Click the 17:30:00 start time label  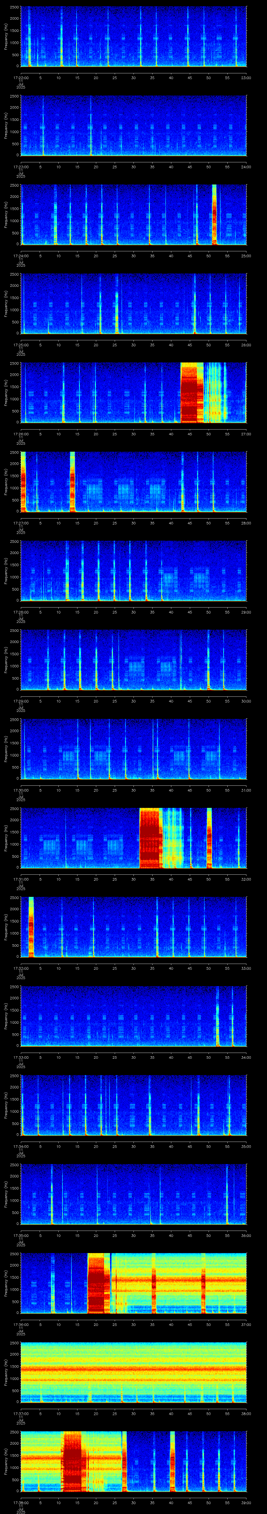21,790
